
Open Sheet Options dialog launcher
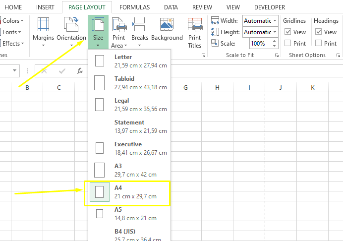[x=338, y=56]
